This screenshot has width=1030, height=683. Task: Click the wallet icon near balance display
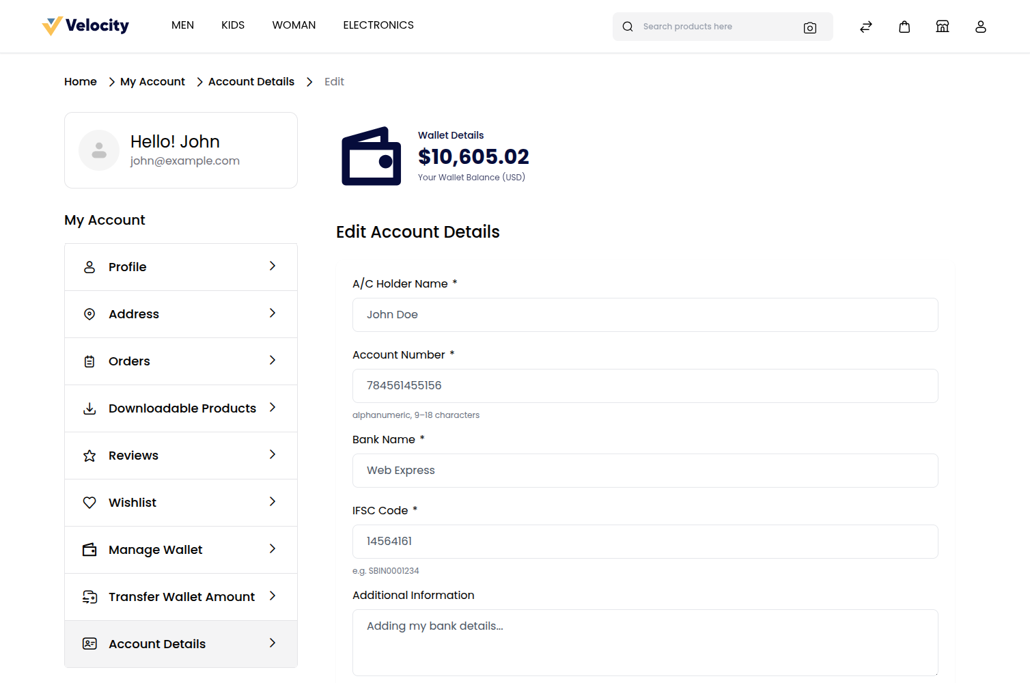pos(371,156)
